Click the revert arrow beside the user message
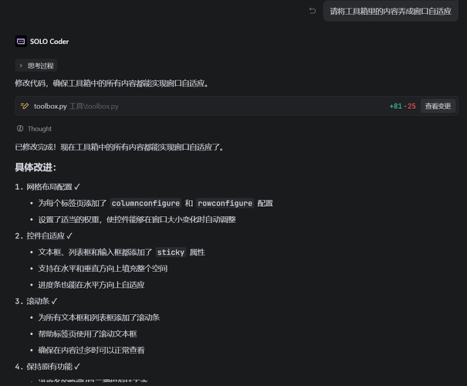Image resolution: width=467 pixels, height=386 pixels. 313,11
